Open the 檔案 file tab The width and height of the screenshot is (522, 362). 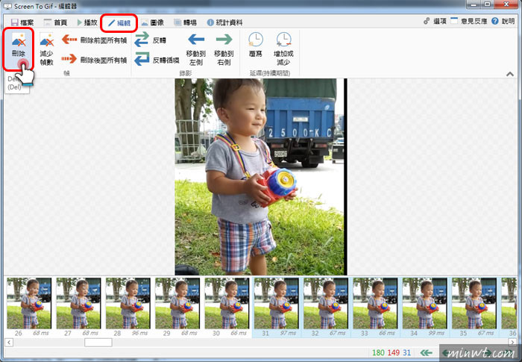(22, 22)
